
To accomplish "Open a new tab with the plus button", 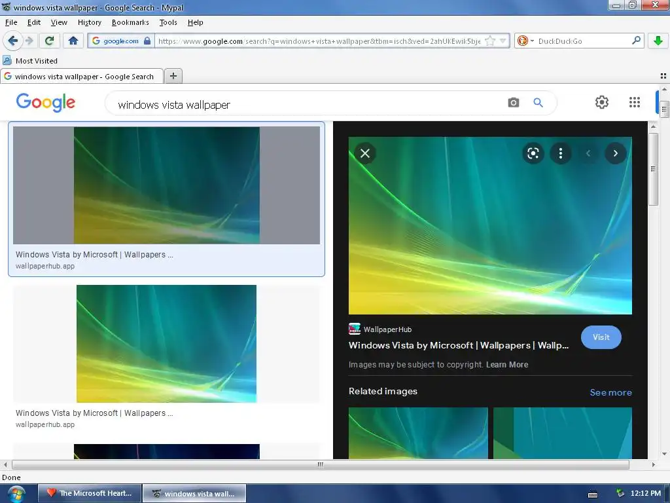I will tap(173, 76).
